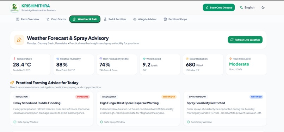
Task: Click the SW wind direction label
Action: tap(144, 70)
